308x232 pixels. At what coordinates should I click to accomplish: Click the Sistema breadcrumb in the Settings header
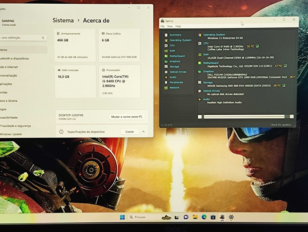coord(63,21)
